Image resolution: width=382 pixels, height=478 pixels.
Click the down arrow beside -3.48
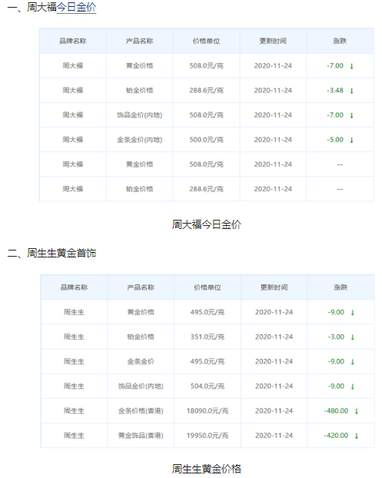point(351,91)
